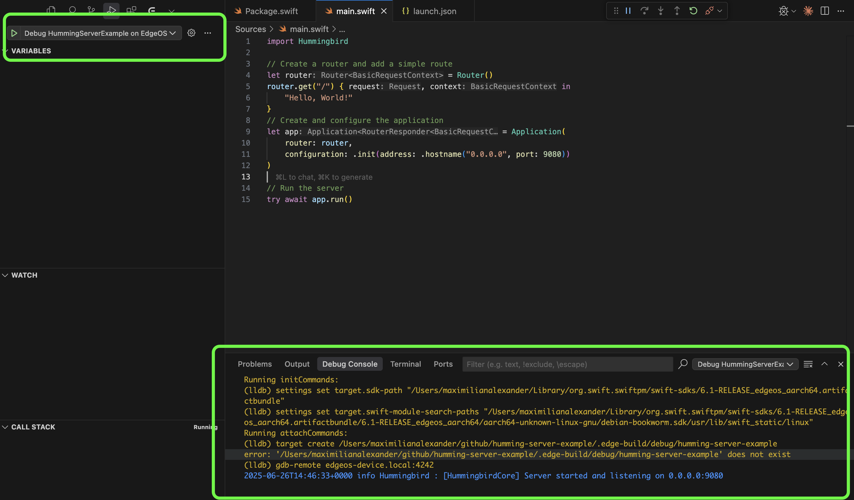Image resolution: width=854 pixels, height=500 pixels.
Task: Open Run and Debug more actions menu
Action: coord(208,33)
